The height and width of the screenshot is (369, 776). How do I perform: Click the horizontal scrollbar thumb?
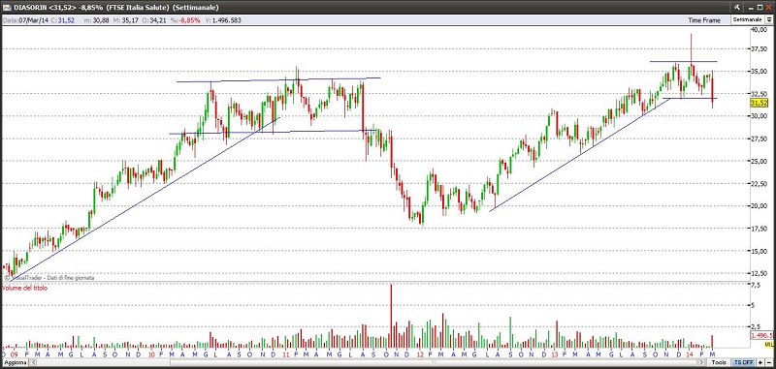click(435, 362)
